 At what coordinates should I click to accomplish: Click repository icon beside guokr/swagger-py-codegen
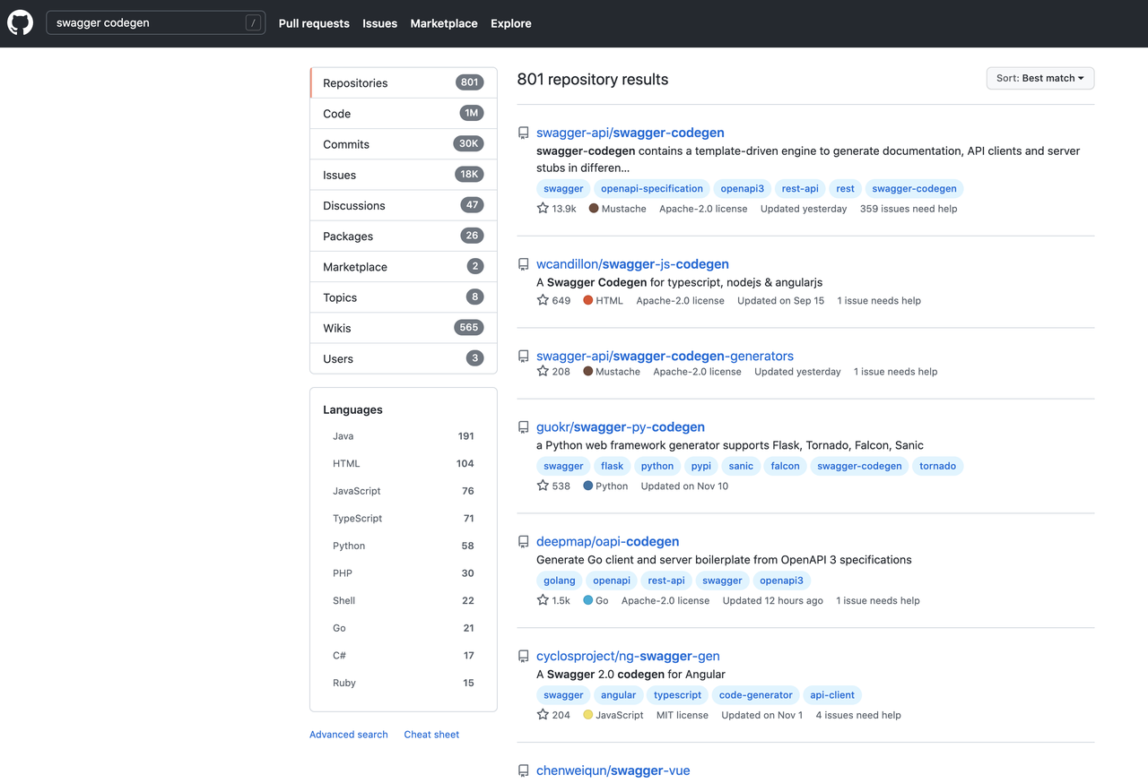pos(524,427)
